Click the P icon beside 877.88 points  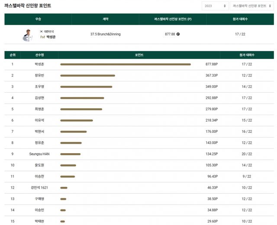pyautogui.click(x=178, y=34)
